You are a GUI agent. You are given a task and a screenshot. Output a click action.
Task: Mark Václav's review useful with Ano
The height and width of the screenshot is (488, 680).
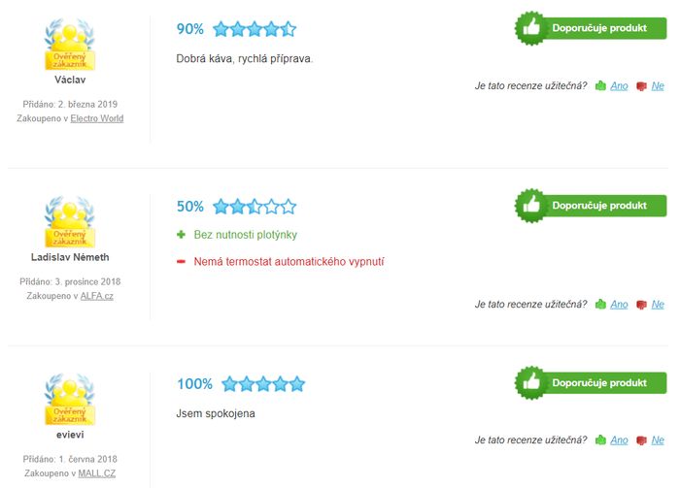tap(619, 85)
